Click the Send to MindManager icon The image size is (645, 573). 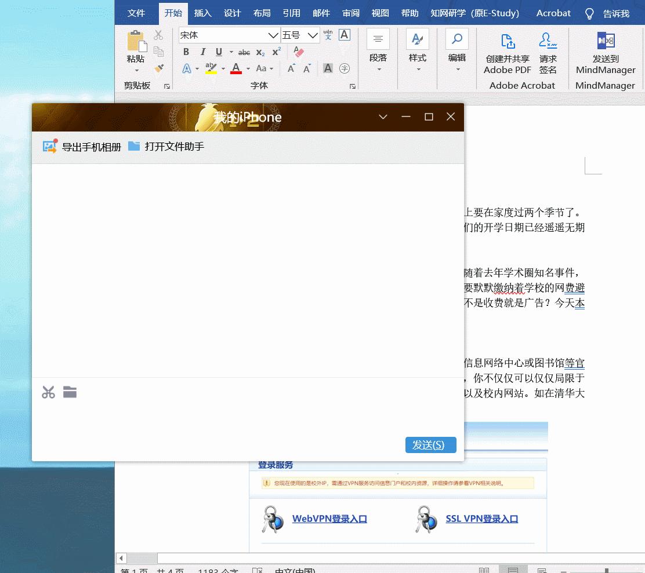click(606, 41)
